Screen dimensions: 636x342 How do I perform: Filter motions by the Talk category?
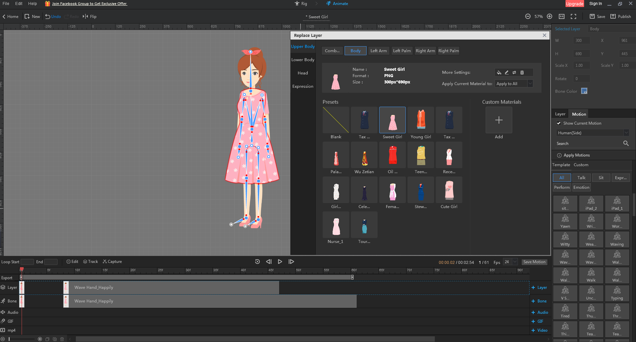581,178
